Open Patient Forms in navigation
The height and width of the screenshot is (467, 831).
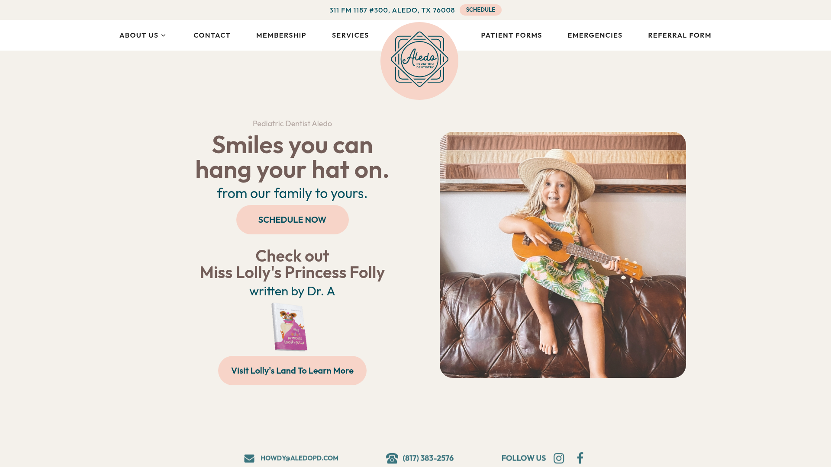(511, 35)
